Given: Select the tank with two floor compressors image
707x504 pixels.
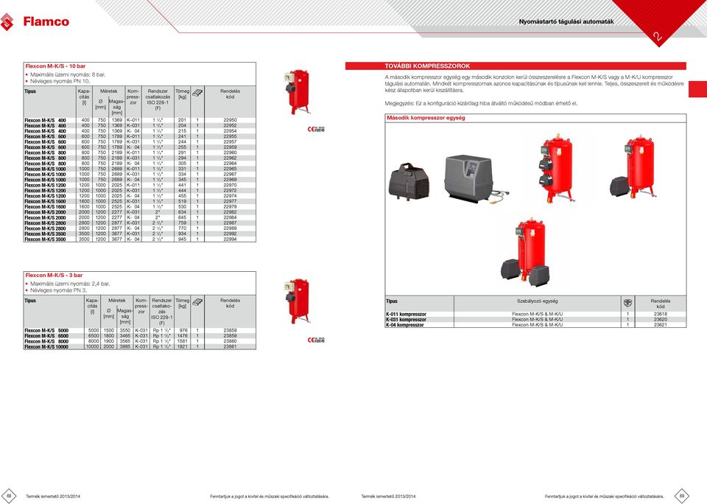Looking at the screenshot, I should click(526, 252).
